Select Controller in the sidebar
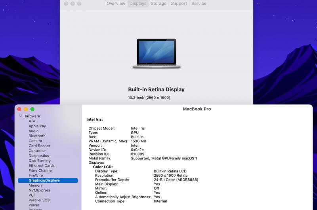The width and height of the screenshot is (317, 210). pyautogui.click(x=37, y=151)
